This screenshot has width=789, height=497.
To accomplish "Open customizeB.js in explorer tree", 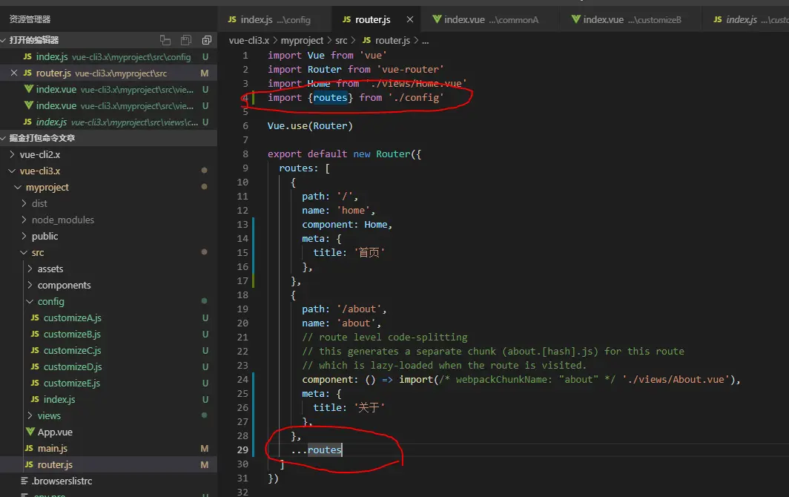I will (x=72, y=334).
